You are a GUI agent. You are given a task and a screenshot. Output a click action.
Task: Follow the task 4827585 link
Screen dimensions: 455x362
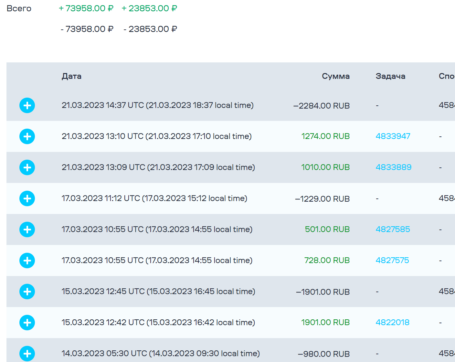pos(393,229)
